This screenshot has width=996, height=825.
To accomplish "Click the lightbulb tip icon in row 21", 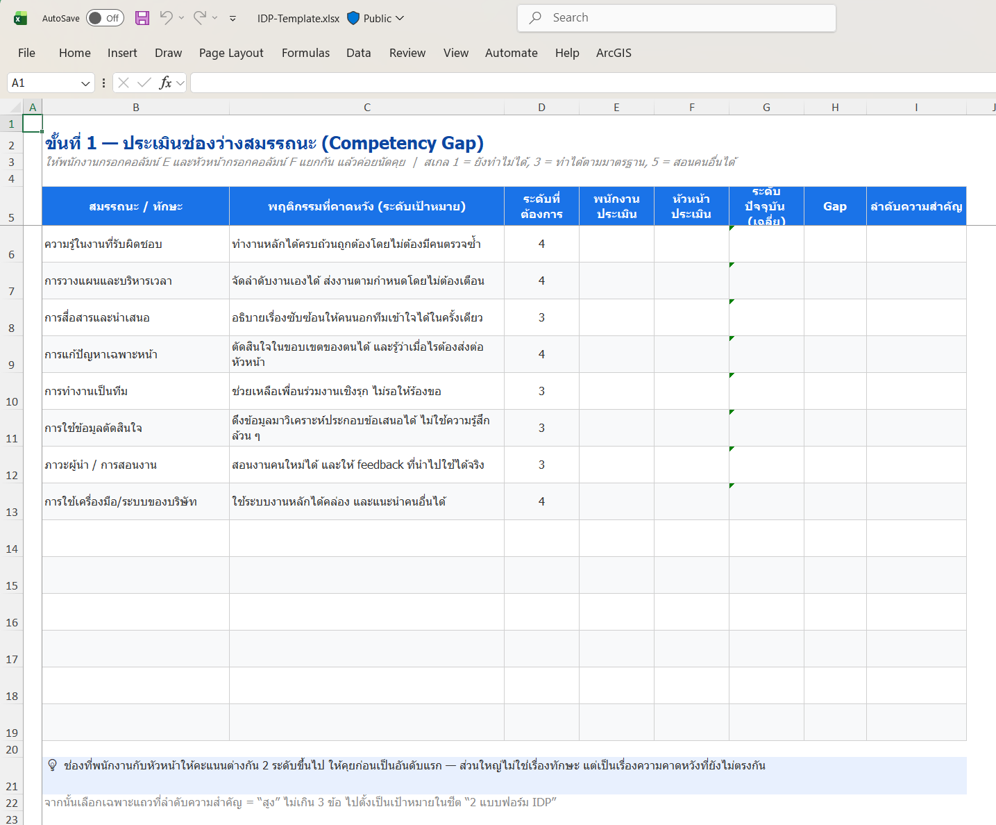I will click(52, 765).
